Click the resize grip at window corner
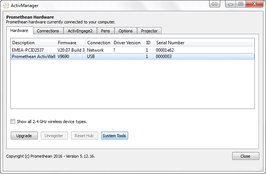This screenshot has height=174, width=266. coord(261,169)
